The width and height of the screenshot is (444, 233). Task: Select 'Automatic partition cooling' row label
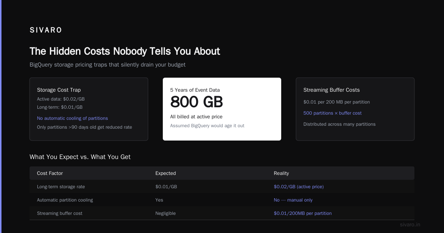[x=65, y=200]
